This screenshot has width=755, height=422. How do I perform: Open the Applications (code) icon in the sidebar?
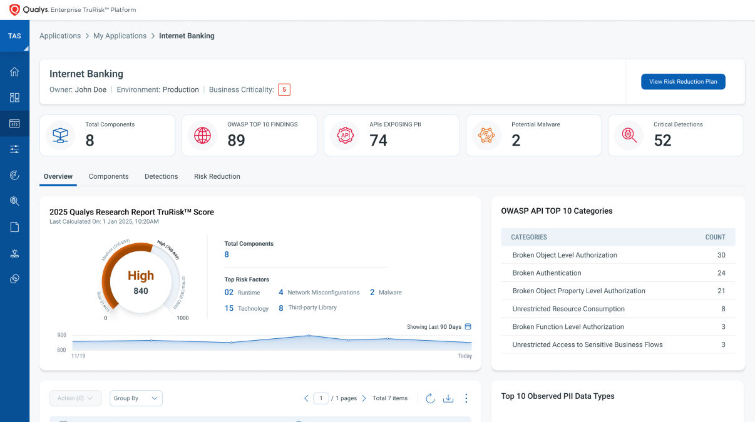(x=14, y=123)
